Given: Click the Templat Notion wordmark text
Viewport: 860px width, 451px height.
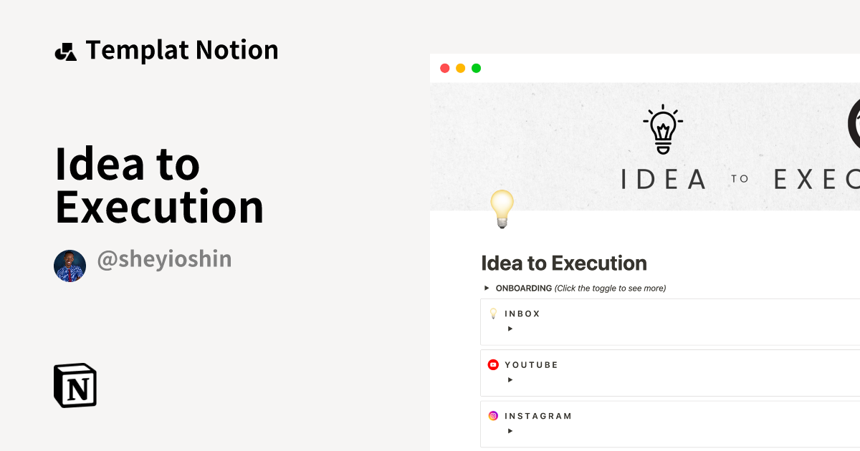Looking at the screenshot, I should 182,49.
